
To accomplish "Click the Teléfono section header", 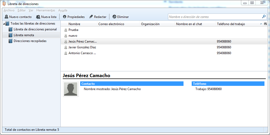I will click(228, 84).
